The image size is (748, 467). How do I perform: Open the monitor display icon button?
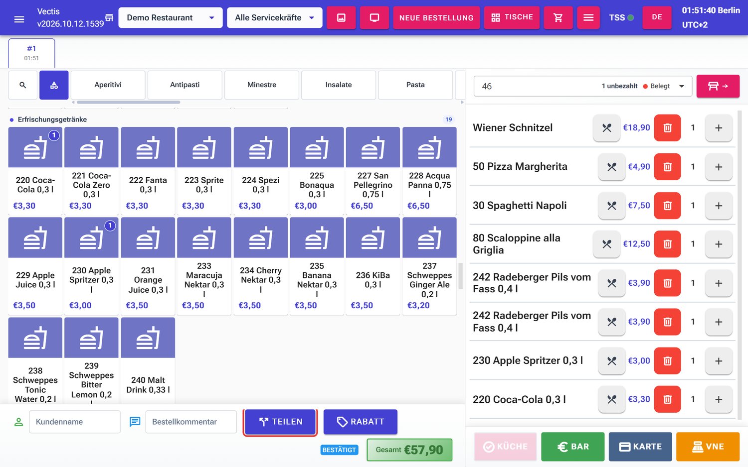point(374,18)
